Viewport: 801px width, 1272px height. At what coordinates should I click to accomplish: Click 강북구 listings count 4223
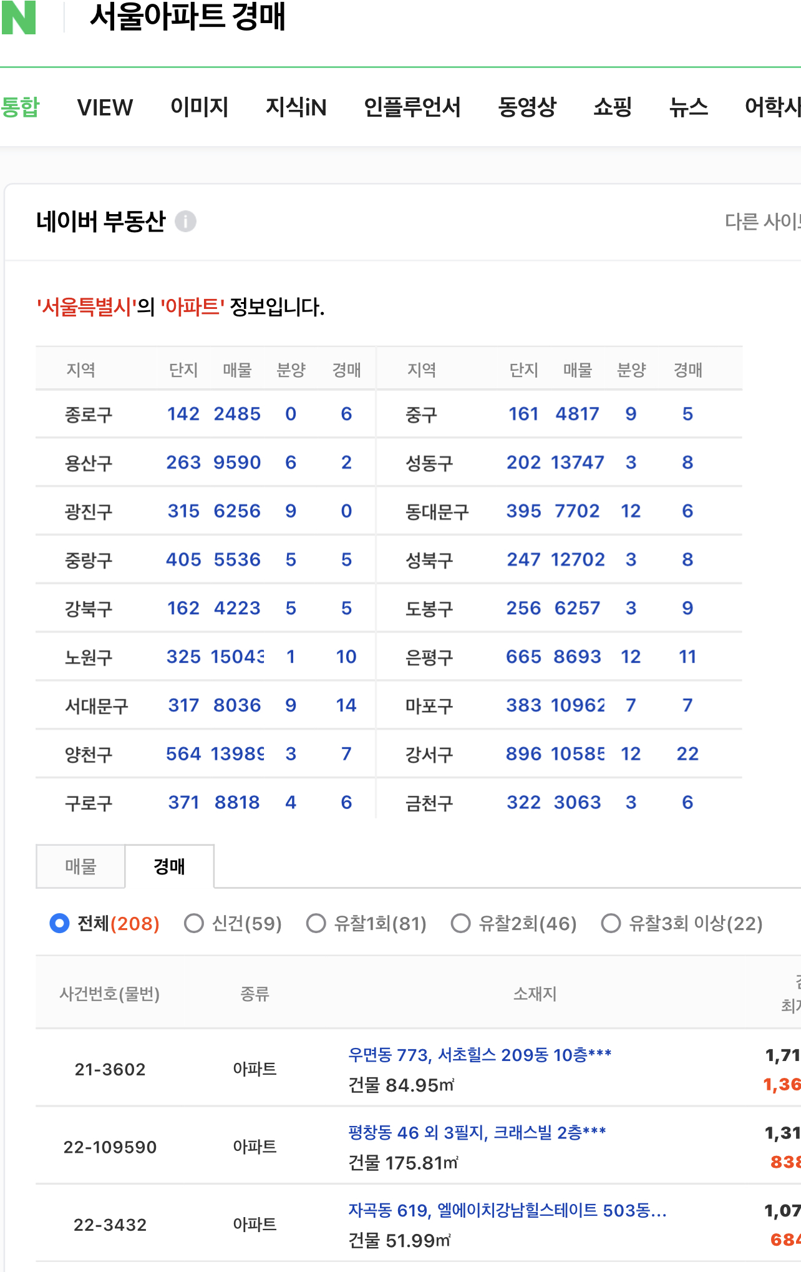click(x=237, y=608)
